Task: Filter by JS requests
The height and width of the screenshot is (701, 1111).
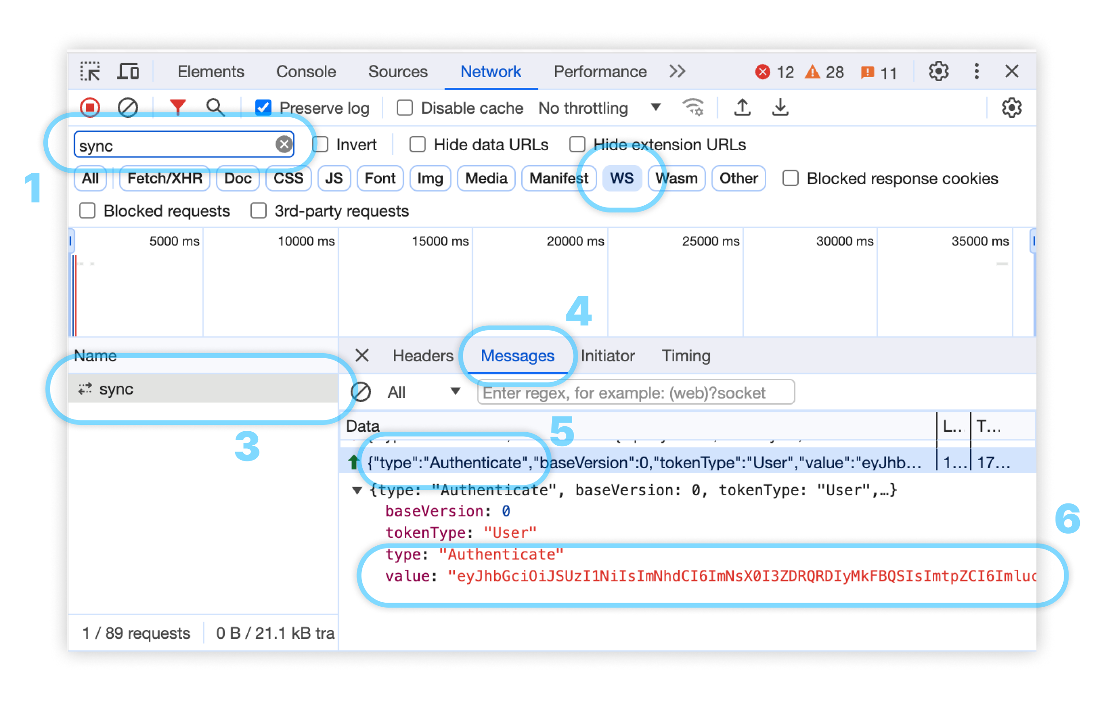Action: [x=334, y=178]
